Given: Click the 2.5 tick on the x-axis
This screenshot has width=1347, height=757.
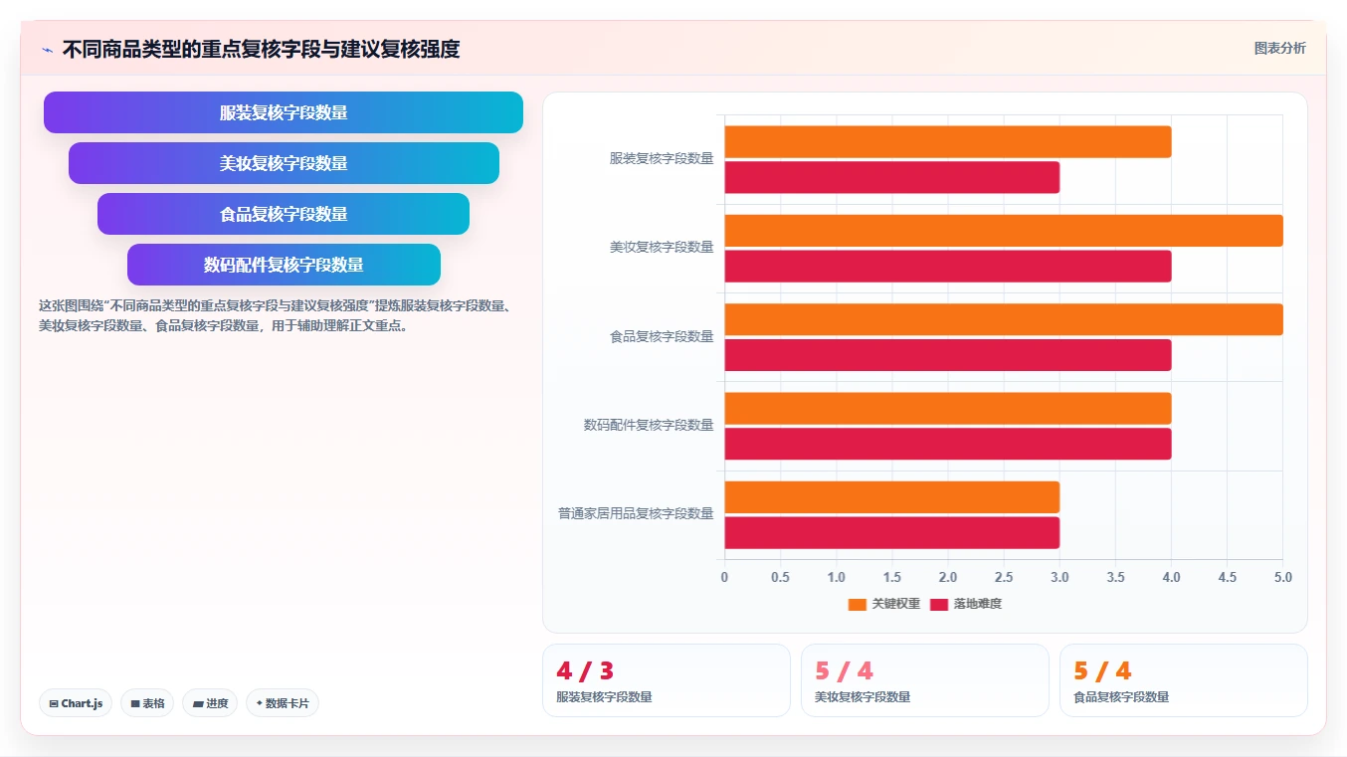Looking at the screenshot, I should (x=1004, y=577).
